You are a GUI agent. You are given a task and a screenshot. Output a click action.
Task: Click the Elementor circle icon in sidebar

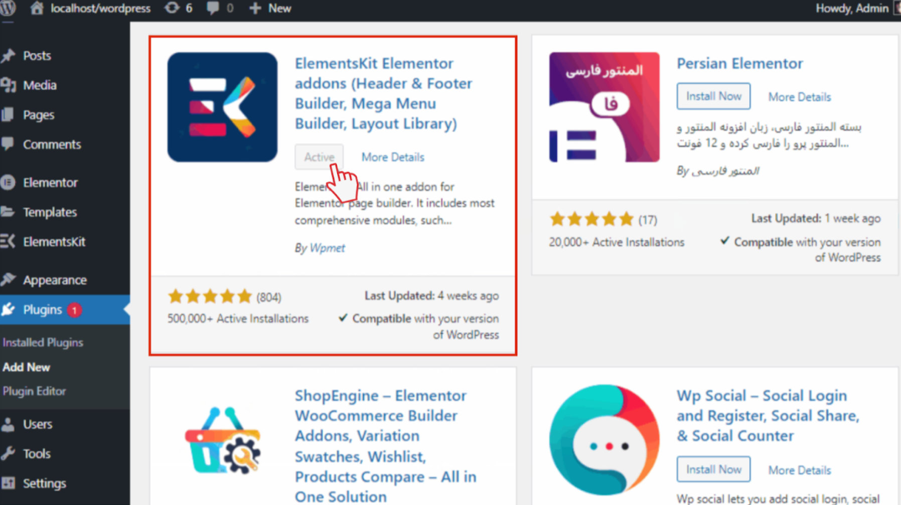click(x=8, y=182)
